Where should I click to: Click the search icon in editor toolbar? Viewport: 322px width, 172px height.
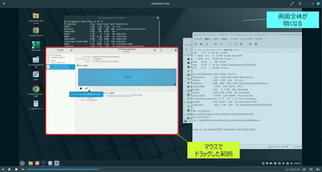click(250, 44)
